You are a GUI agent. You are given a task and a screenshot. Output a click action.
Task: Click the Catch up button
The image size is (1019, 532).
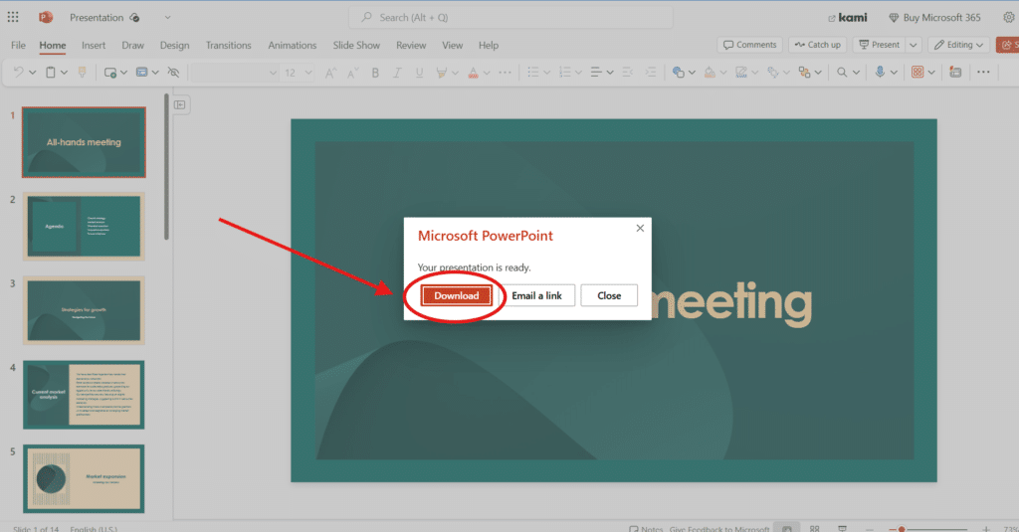pyautogui.click(x=818, y=45)
